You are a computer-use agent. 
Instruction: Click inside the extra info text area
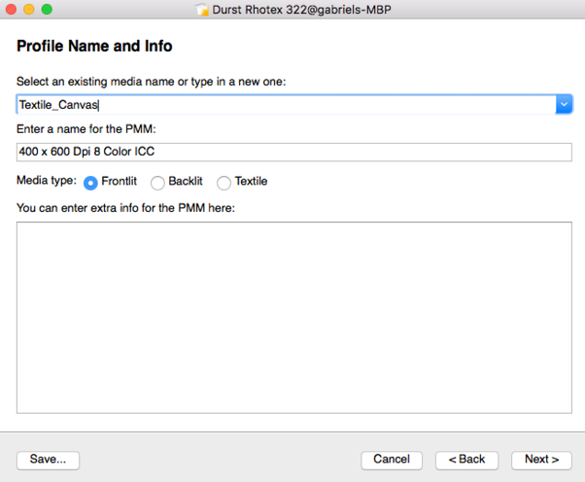294,318
